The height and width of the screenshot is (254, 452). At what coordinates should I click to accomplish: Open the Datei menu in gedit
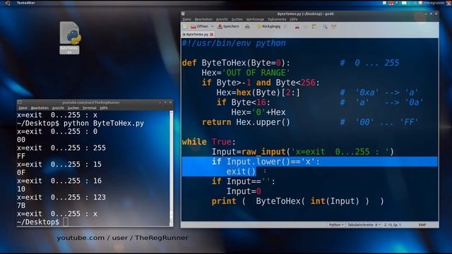pos(186,19)
